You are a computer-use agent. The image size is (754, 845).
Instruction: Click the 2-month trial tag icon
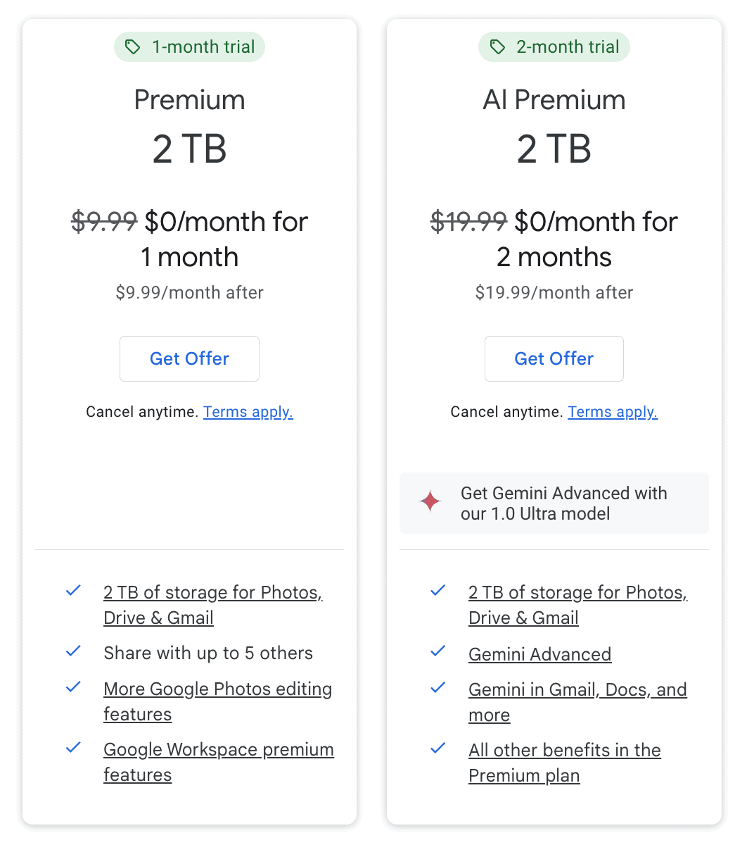pos(497,47)
